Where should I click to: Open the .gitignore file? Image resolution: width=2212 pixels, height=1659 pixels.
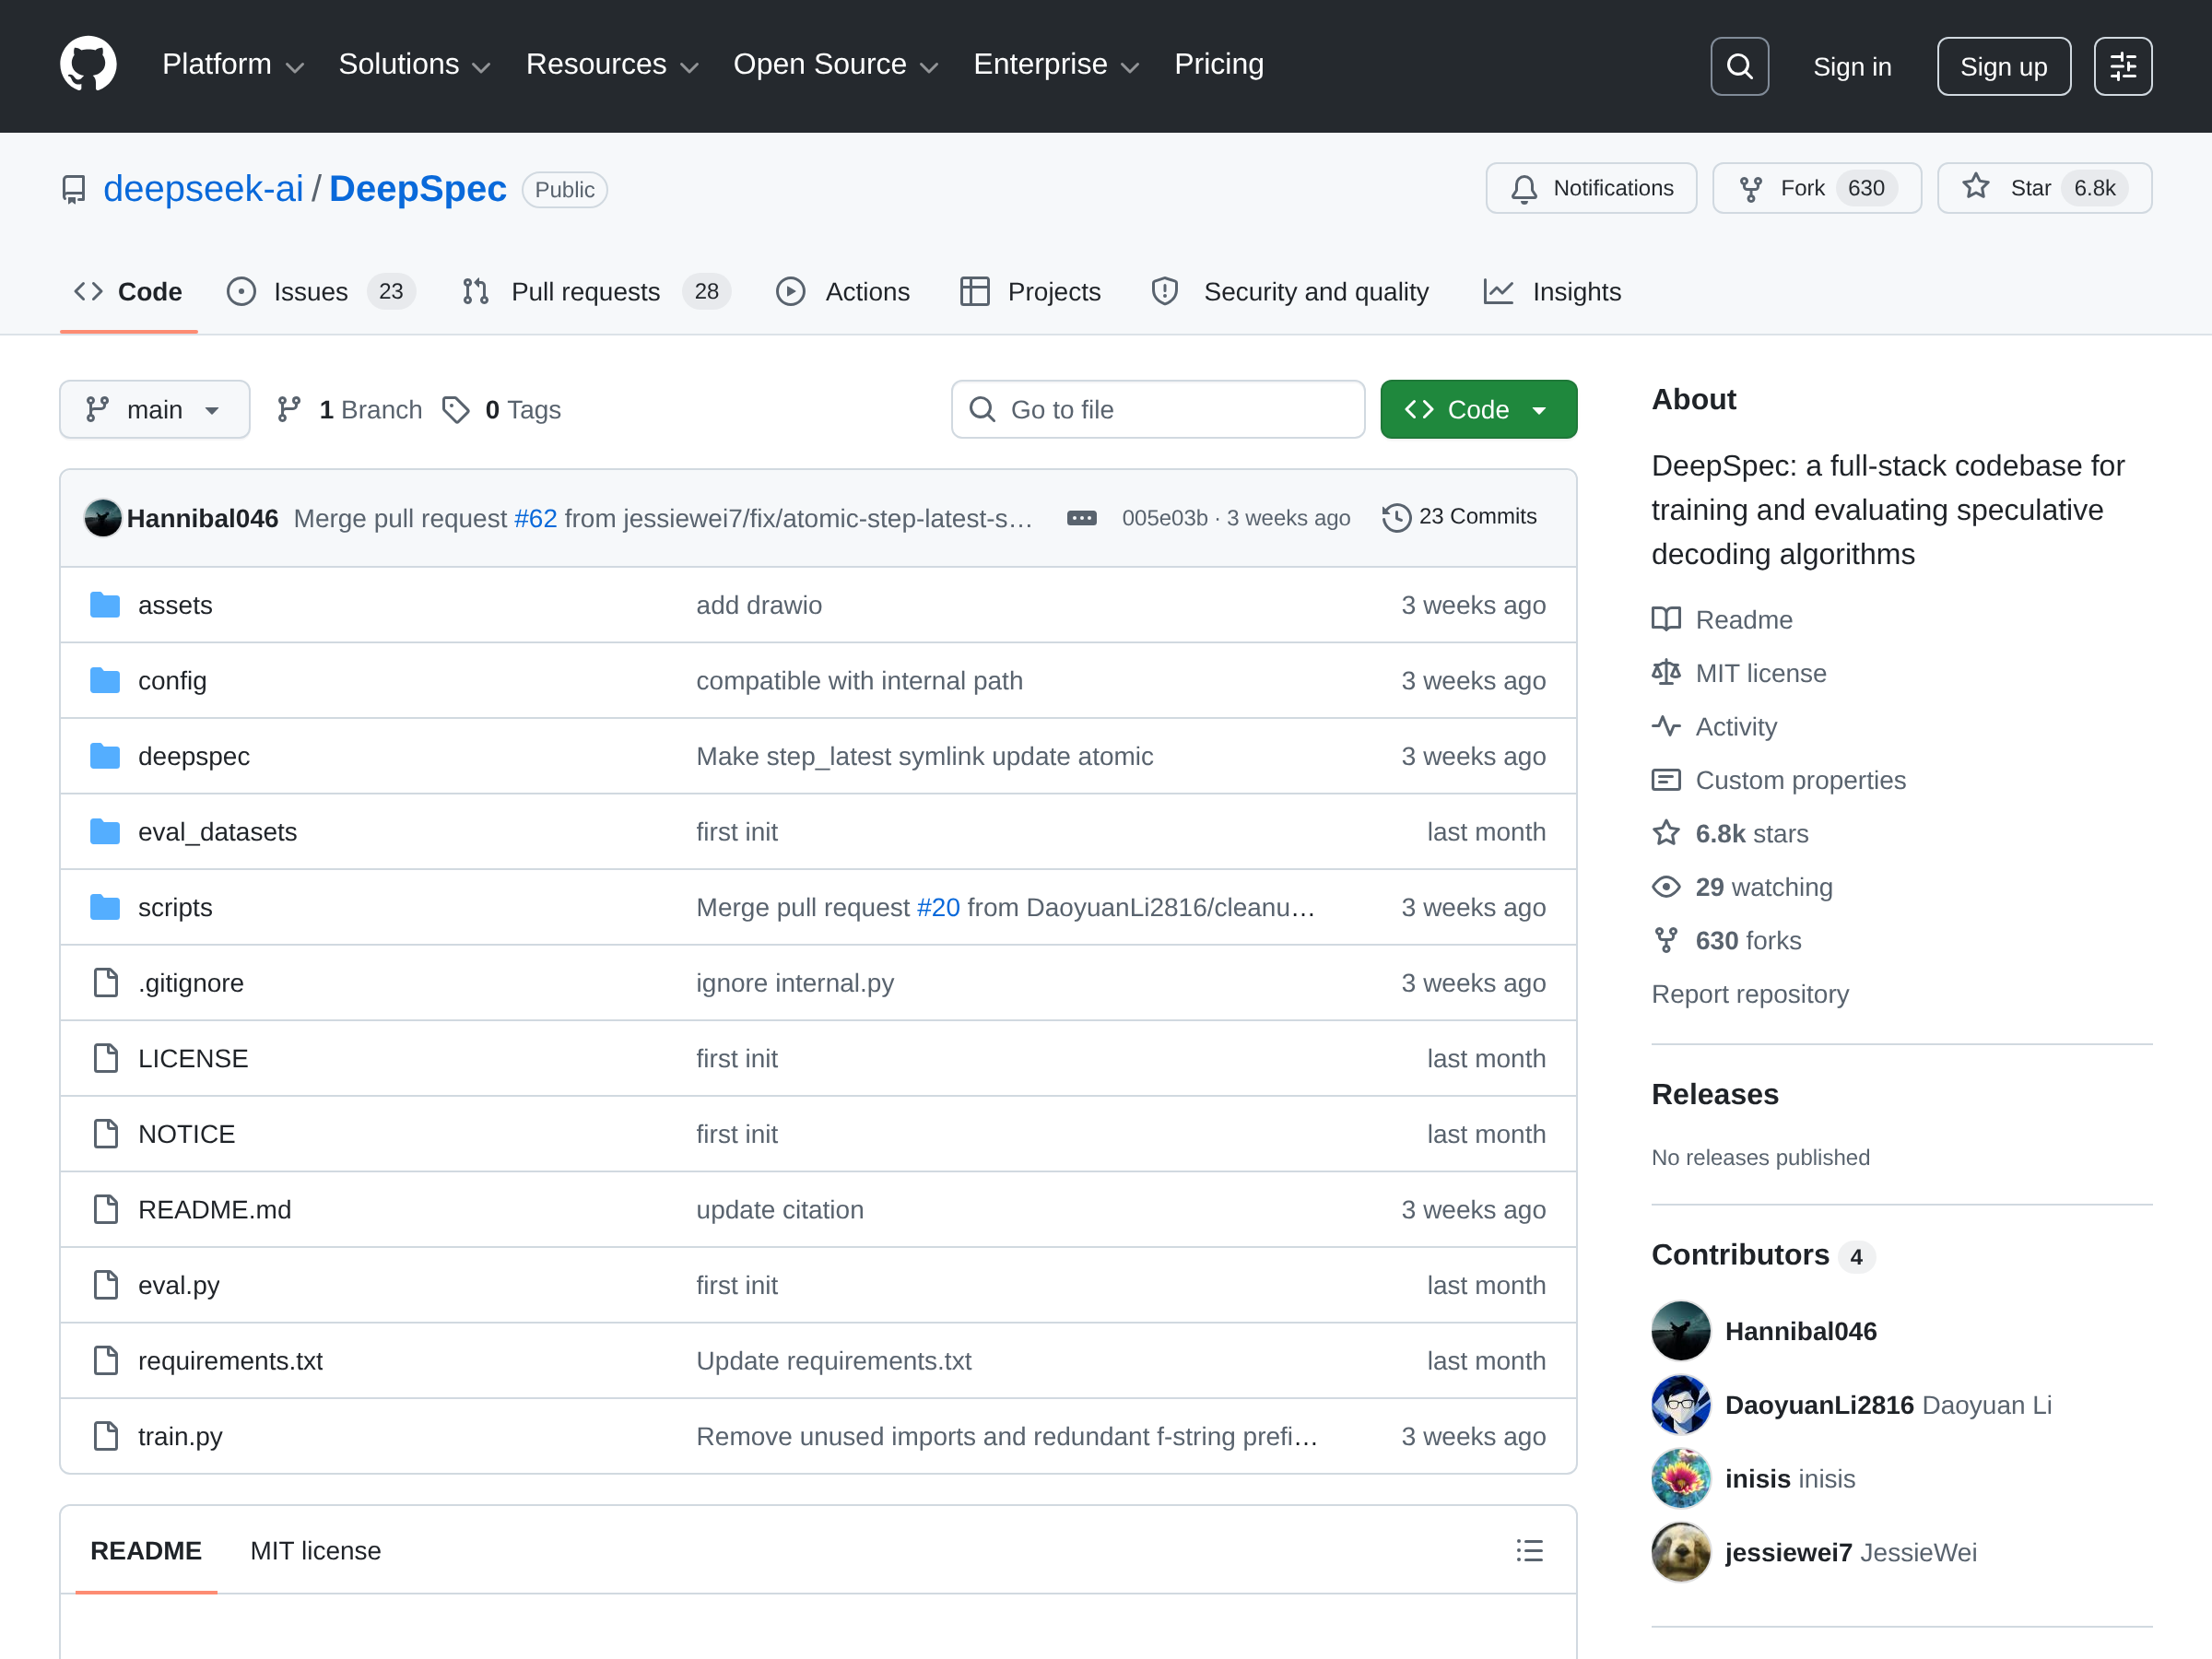pos(191,983)
